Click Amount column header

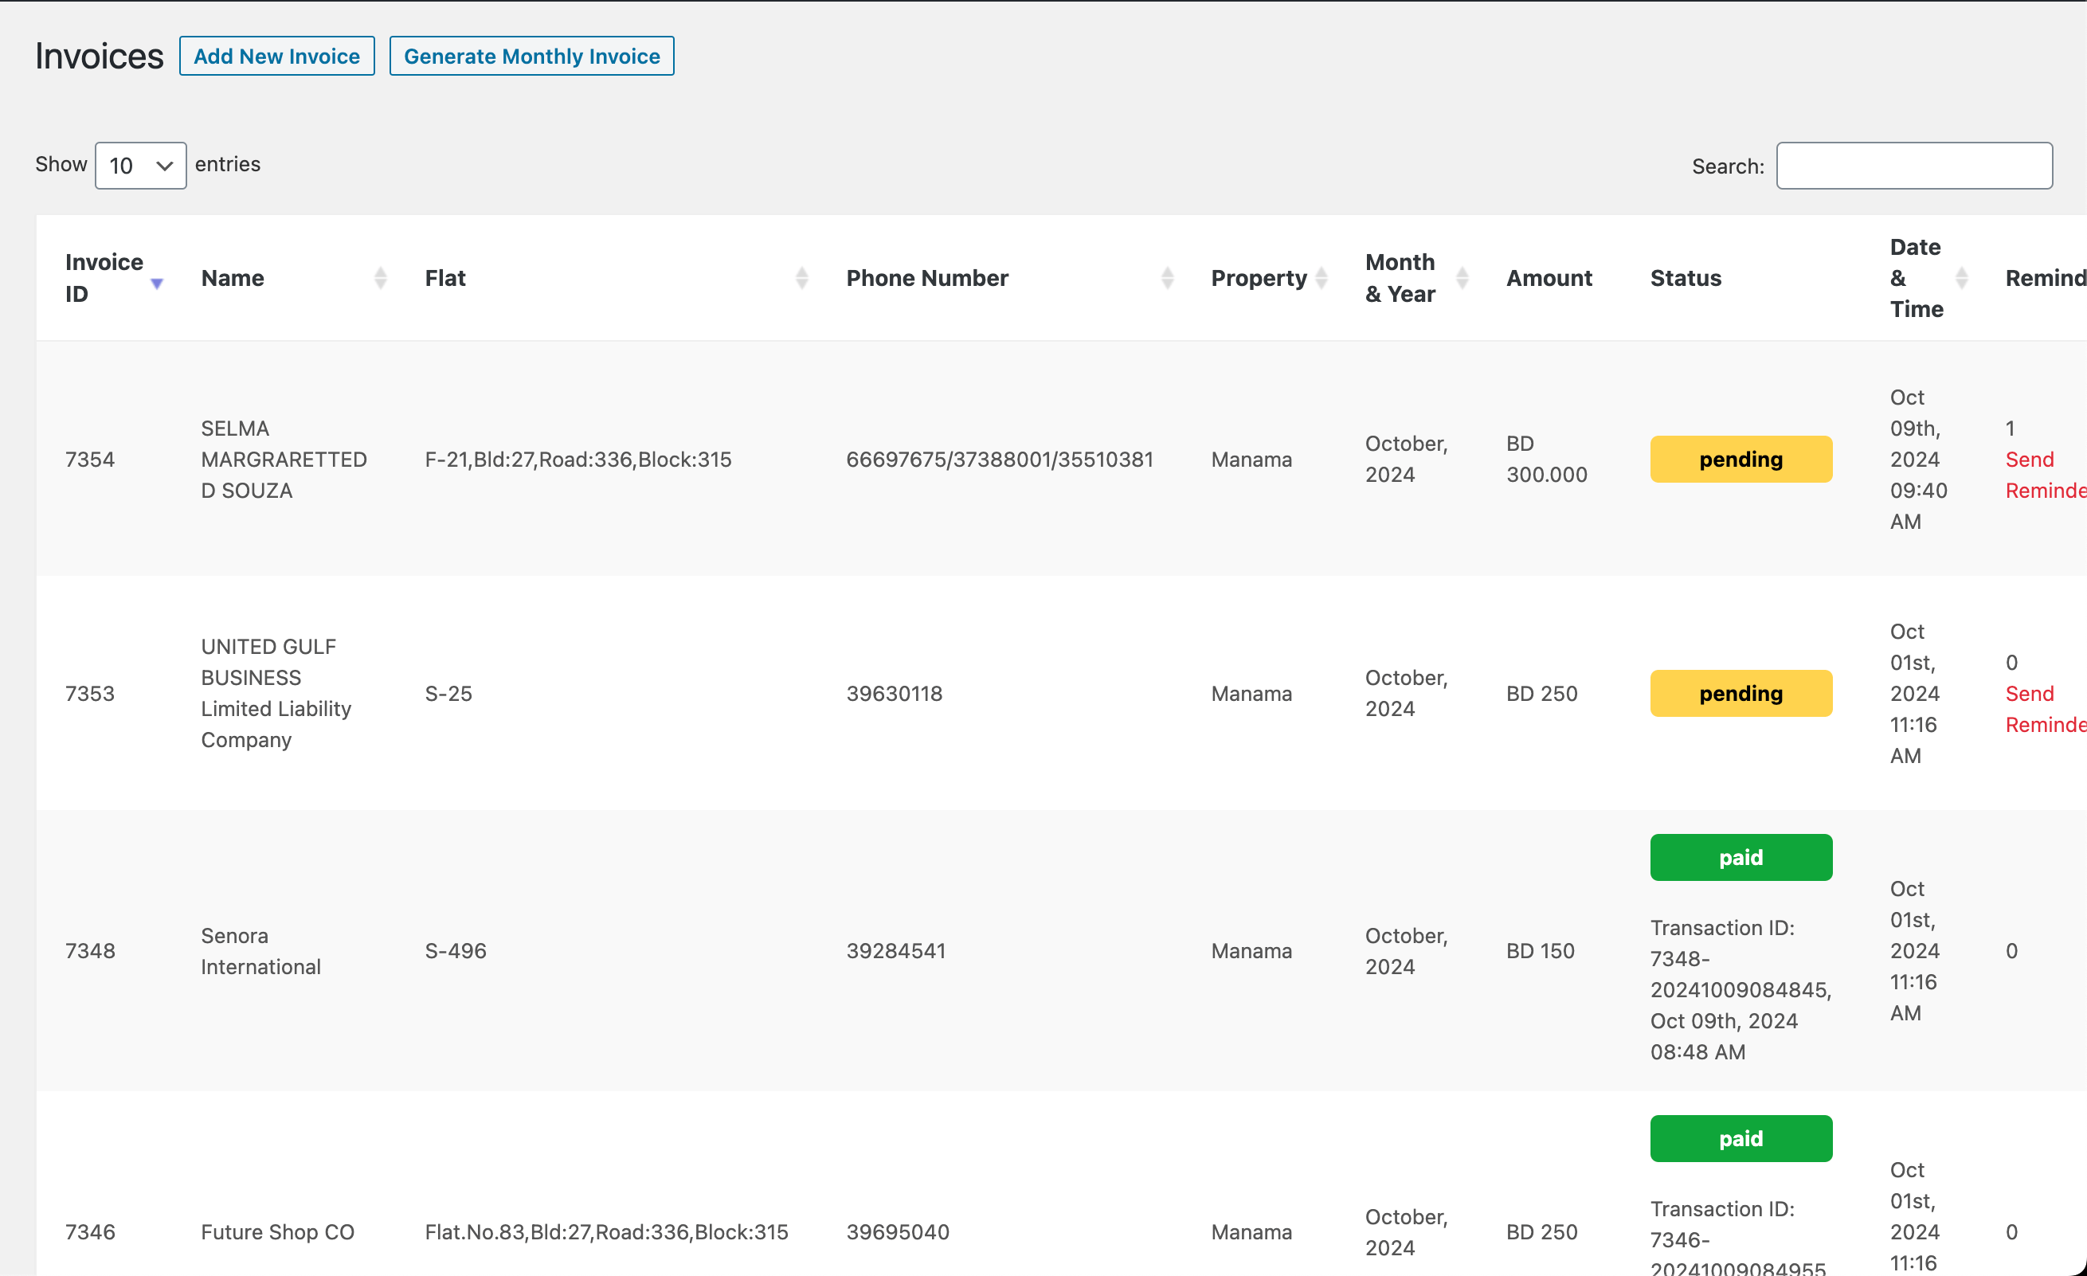1549,278
